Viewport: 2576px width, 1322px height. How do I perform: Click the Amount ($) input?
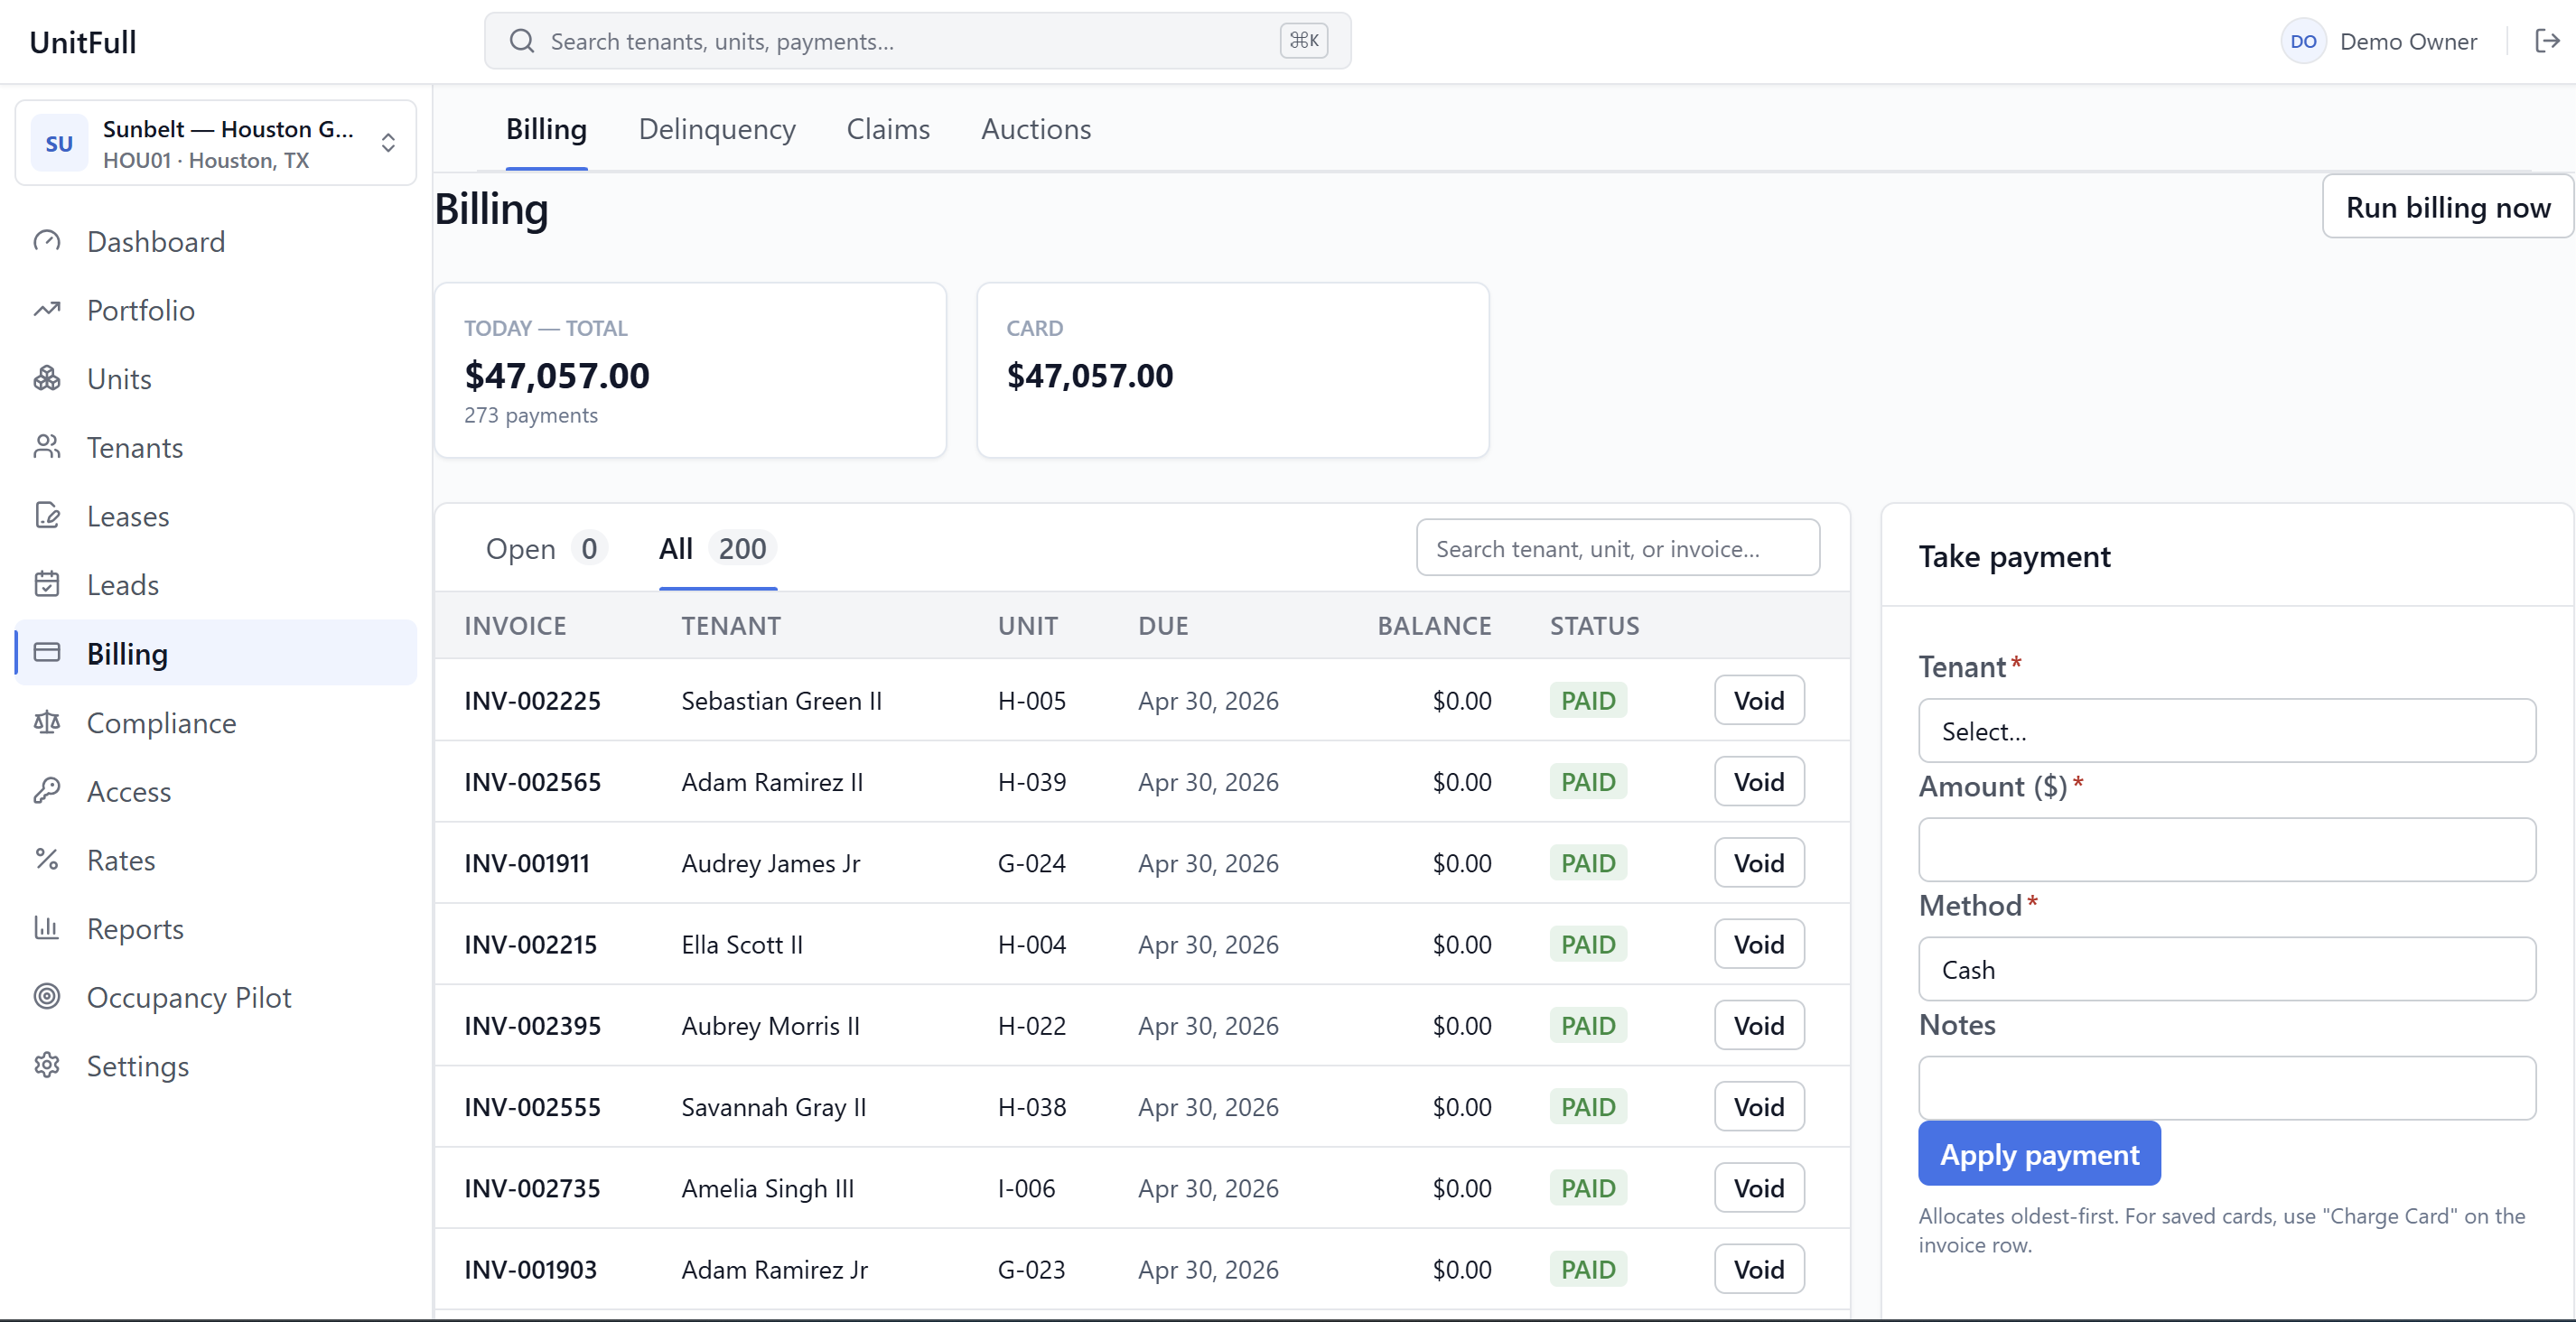click(2227, 850)
